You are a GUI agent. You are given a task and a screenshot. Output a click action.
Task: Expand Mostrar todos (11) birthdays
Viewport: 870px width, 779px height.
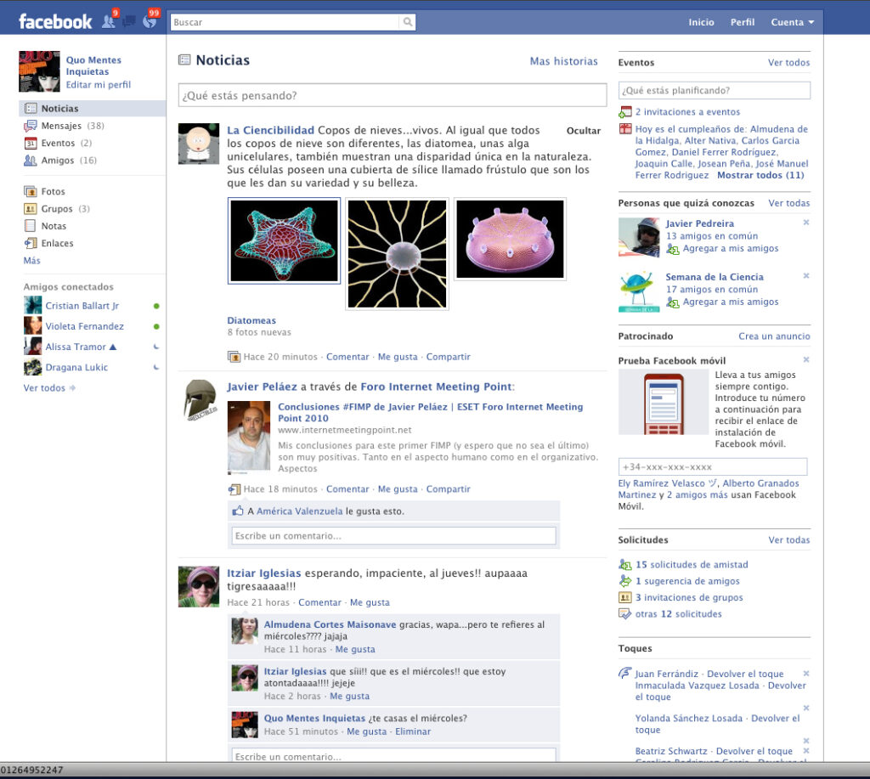click(x=760, y=175)
